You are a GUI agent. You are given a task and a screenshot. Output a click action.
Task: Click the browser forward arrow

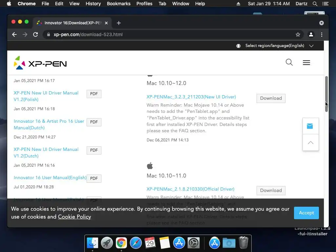25,34
